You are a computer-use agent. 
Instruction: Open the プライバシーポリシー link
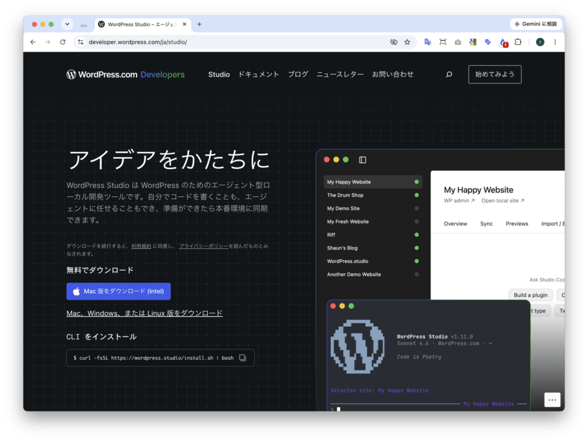(203, 246)
